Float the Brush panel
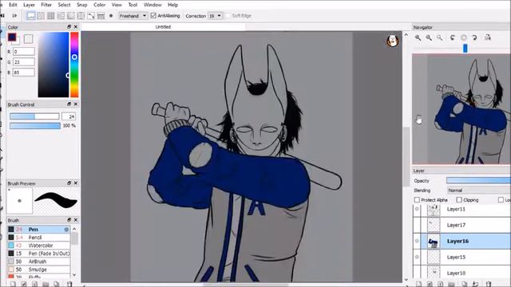Viewport: 511px width, 287px height. (69, 220)
